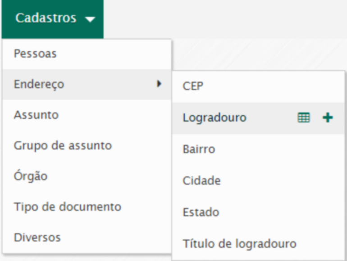Select Cidade in the submenu
347x261 pixels.
[202, 181]
